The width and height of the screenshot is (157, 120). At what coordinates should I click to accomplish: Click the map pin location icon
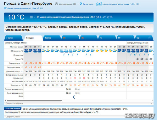point(81,4)
